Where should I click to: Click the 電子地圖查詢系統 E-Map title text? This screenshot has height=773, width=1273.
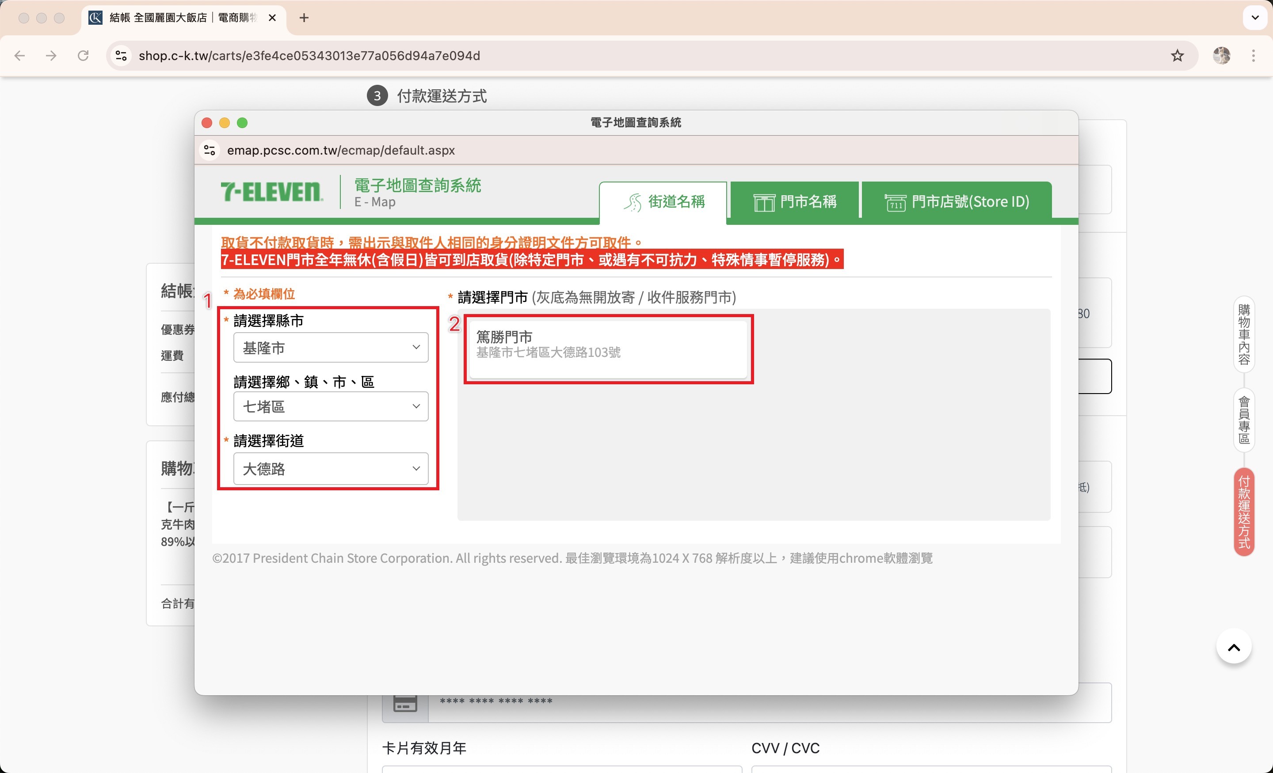[x=417, y=192]
